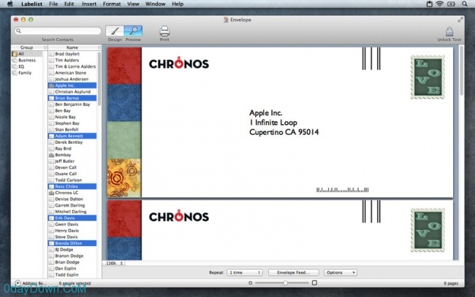Image resolution: width=475 pixels, height=297 pixels.
Task: Select contact Stephen Bay
Action: (72, 123)
